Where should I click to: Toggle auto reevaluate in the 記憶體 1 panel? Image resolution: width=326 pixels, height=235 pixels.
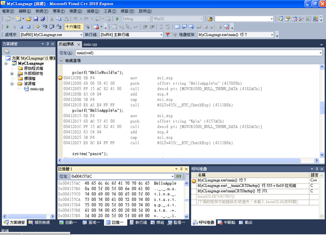coord(179,176)
